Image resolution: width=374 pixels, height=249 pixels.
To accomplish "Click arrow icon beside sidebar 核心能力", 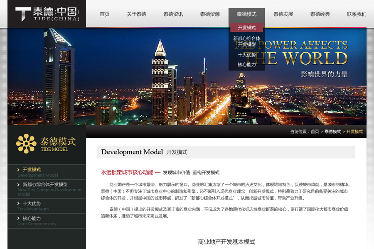I will (x=19, y=218).
